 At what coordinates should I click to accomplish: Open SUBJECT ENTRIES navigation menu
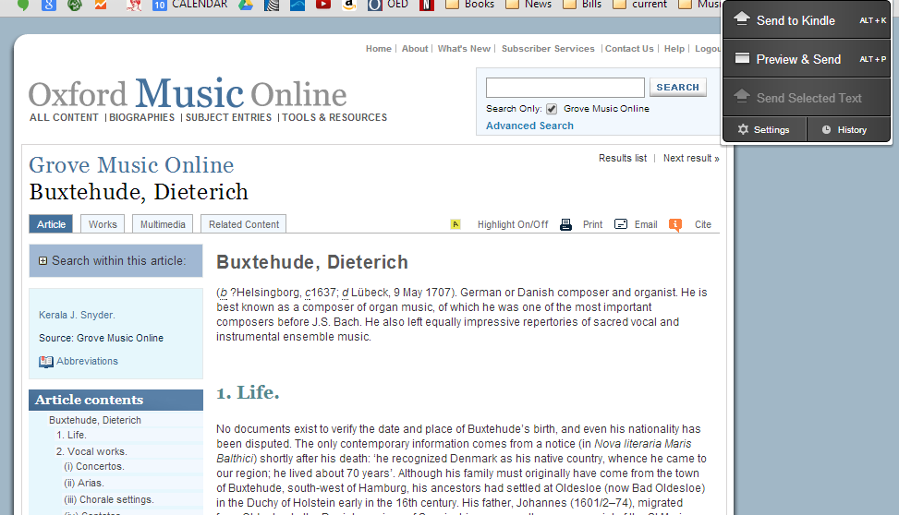pyautogui.click(x=228, y=117)
